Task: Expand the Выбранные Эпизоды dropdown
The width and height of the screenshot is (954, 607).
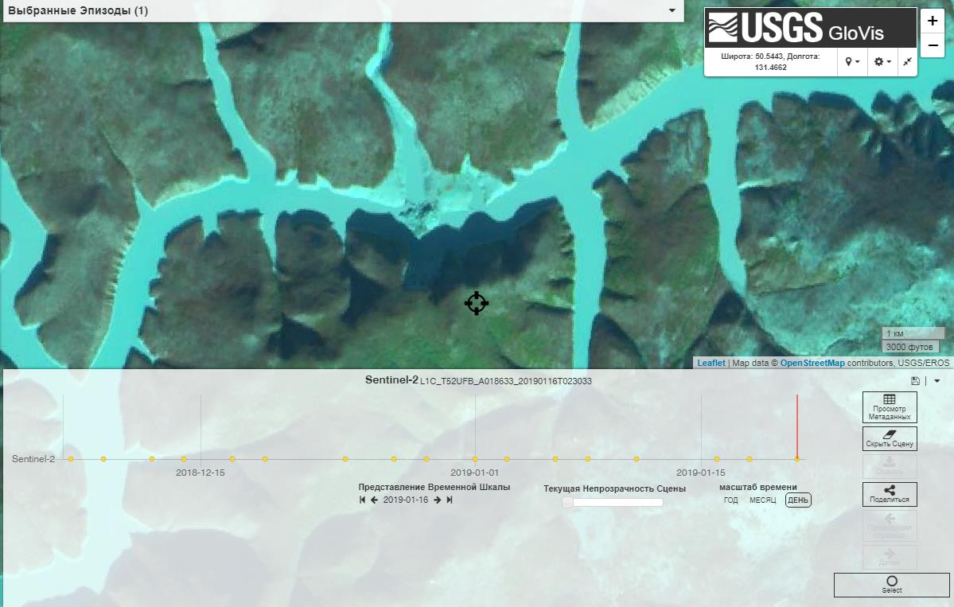Action: click(672, 11)
